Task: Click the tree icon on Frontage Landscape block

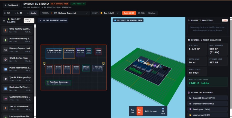Action: tap(48, 82)
